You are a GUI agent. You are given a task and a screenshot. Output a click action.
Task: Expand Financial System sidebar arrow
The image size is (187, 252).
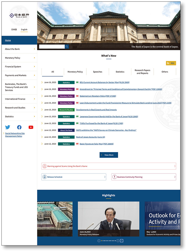(34, 66)
